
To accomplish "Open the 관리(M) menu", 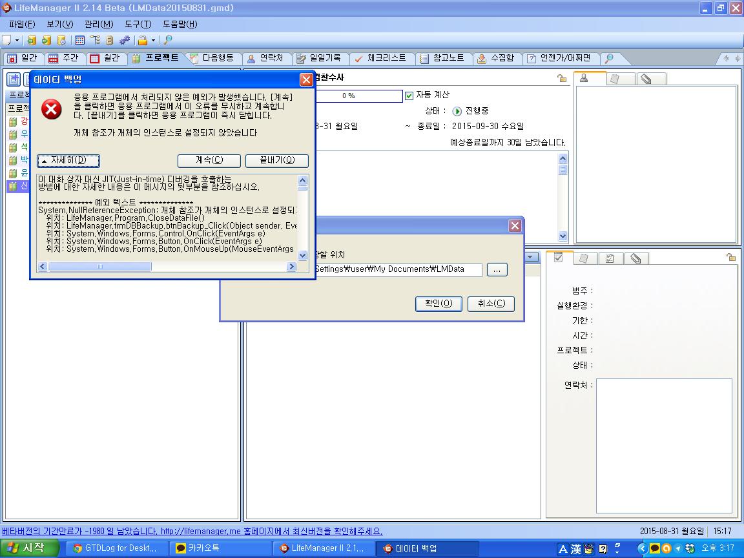I will [99, 24].
